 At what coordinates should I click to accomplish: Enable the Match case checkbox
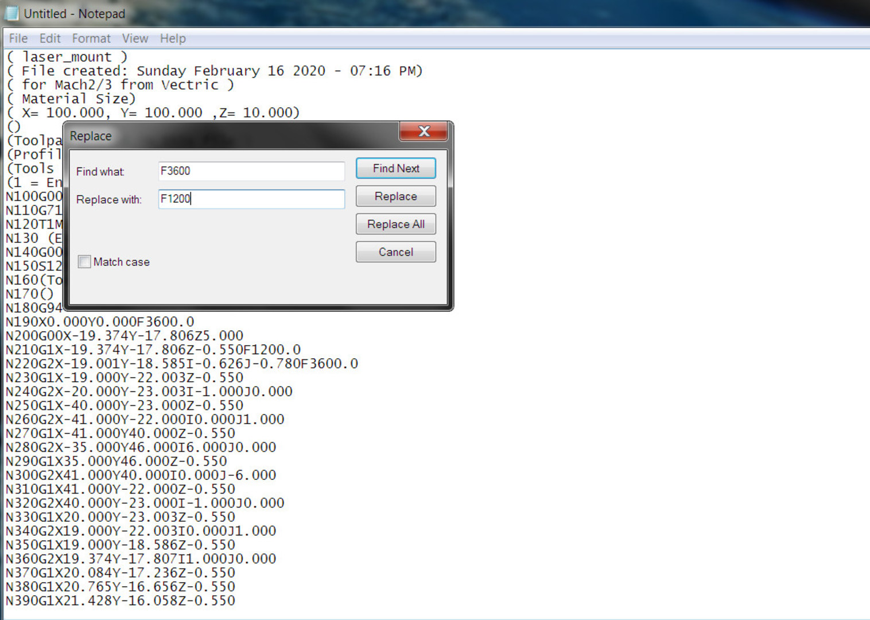(x=84, y=262)
